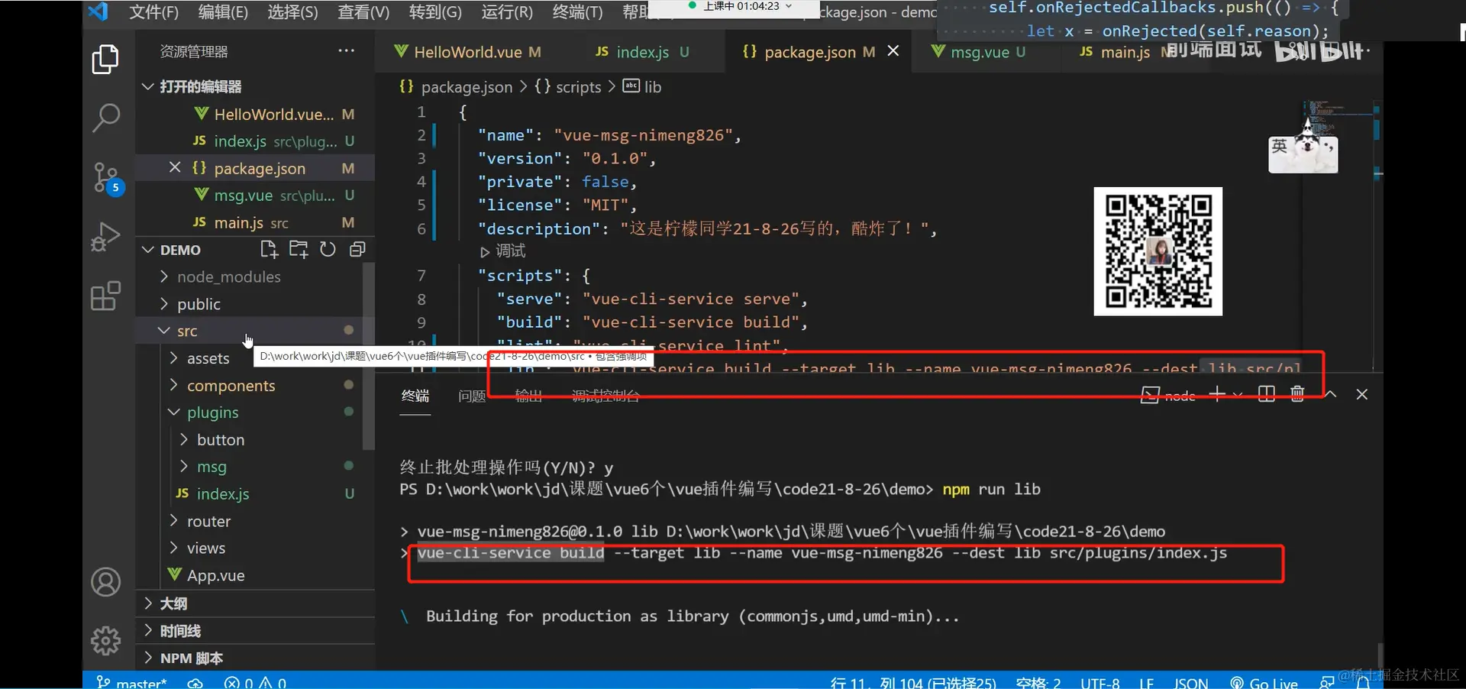The height and width of the screenshot is (689, 1466).
Task: Open the 终端(T) menu
Action: click(x=577, y=11)
